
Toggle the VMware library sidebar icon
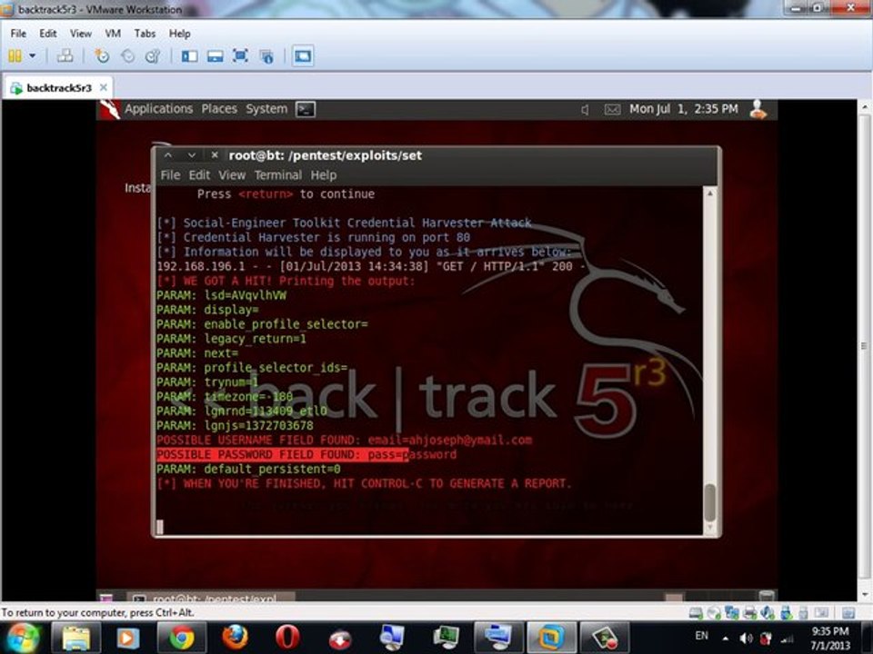pos(189,55)
